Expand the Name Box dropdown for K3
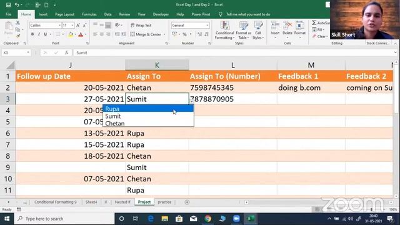Viewport: 400px width, 225px height. [27, 52]
